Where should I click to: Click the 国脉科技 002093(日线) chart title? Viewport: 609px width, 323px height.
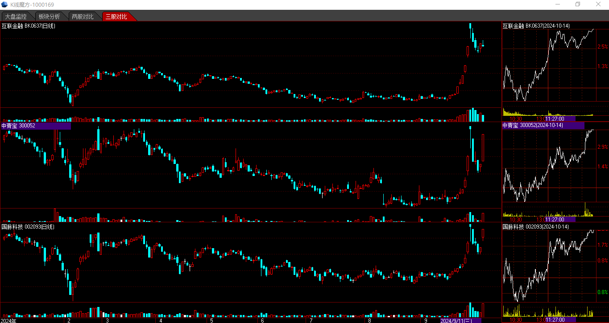pos(29,227)
